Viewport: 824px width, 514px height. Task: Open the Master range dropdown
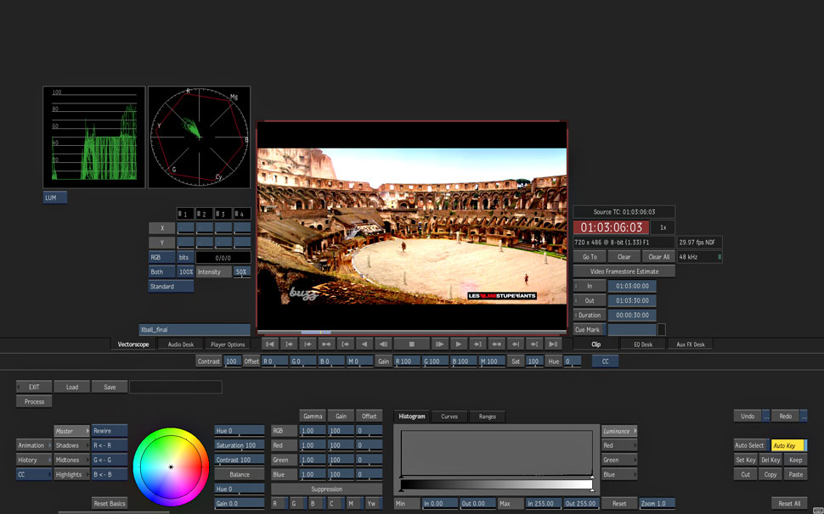tap(71, 431)
